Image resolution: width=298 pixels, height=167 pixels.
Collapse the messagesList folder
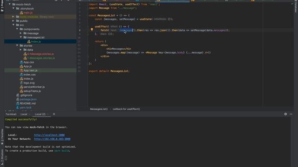pos(20,37)
